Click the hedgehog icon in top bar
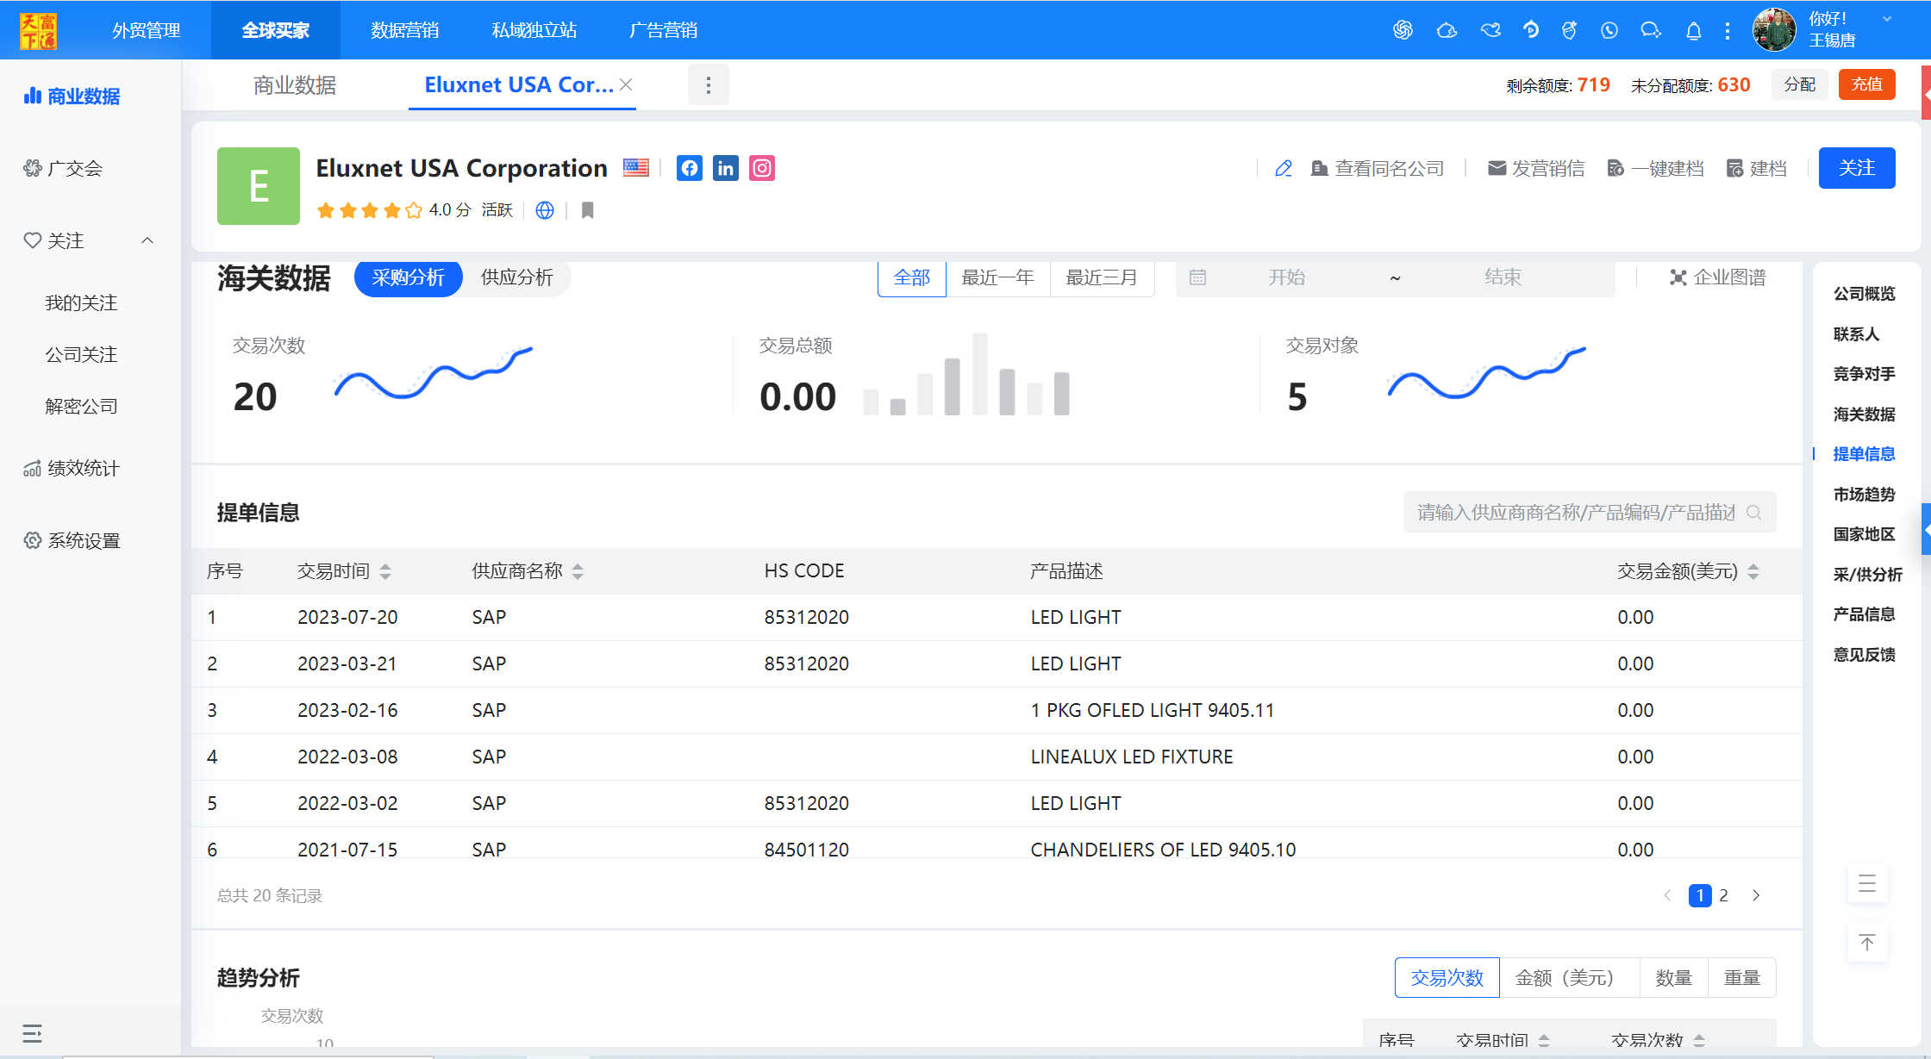The width and height of the screenshot is (1931, 1059). 1447,30
